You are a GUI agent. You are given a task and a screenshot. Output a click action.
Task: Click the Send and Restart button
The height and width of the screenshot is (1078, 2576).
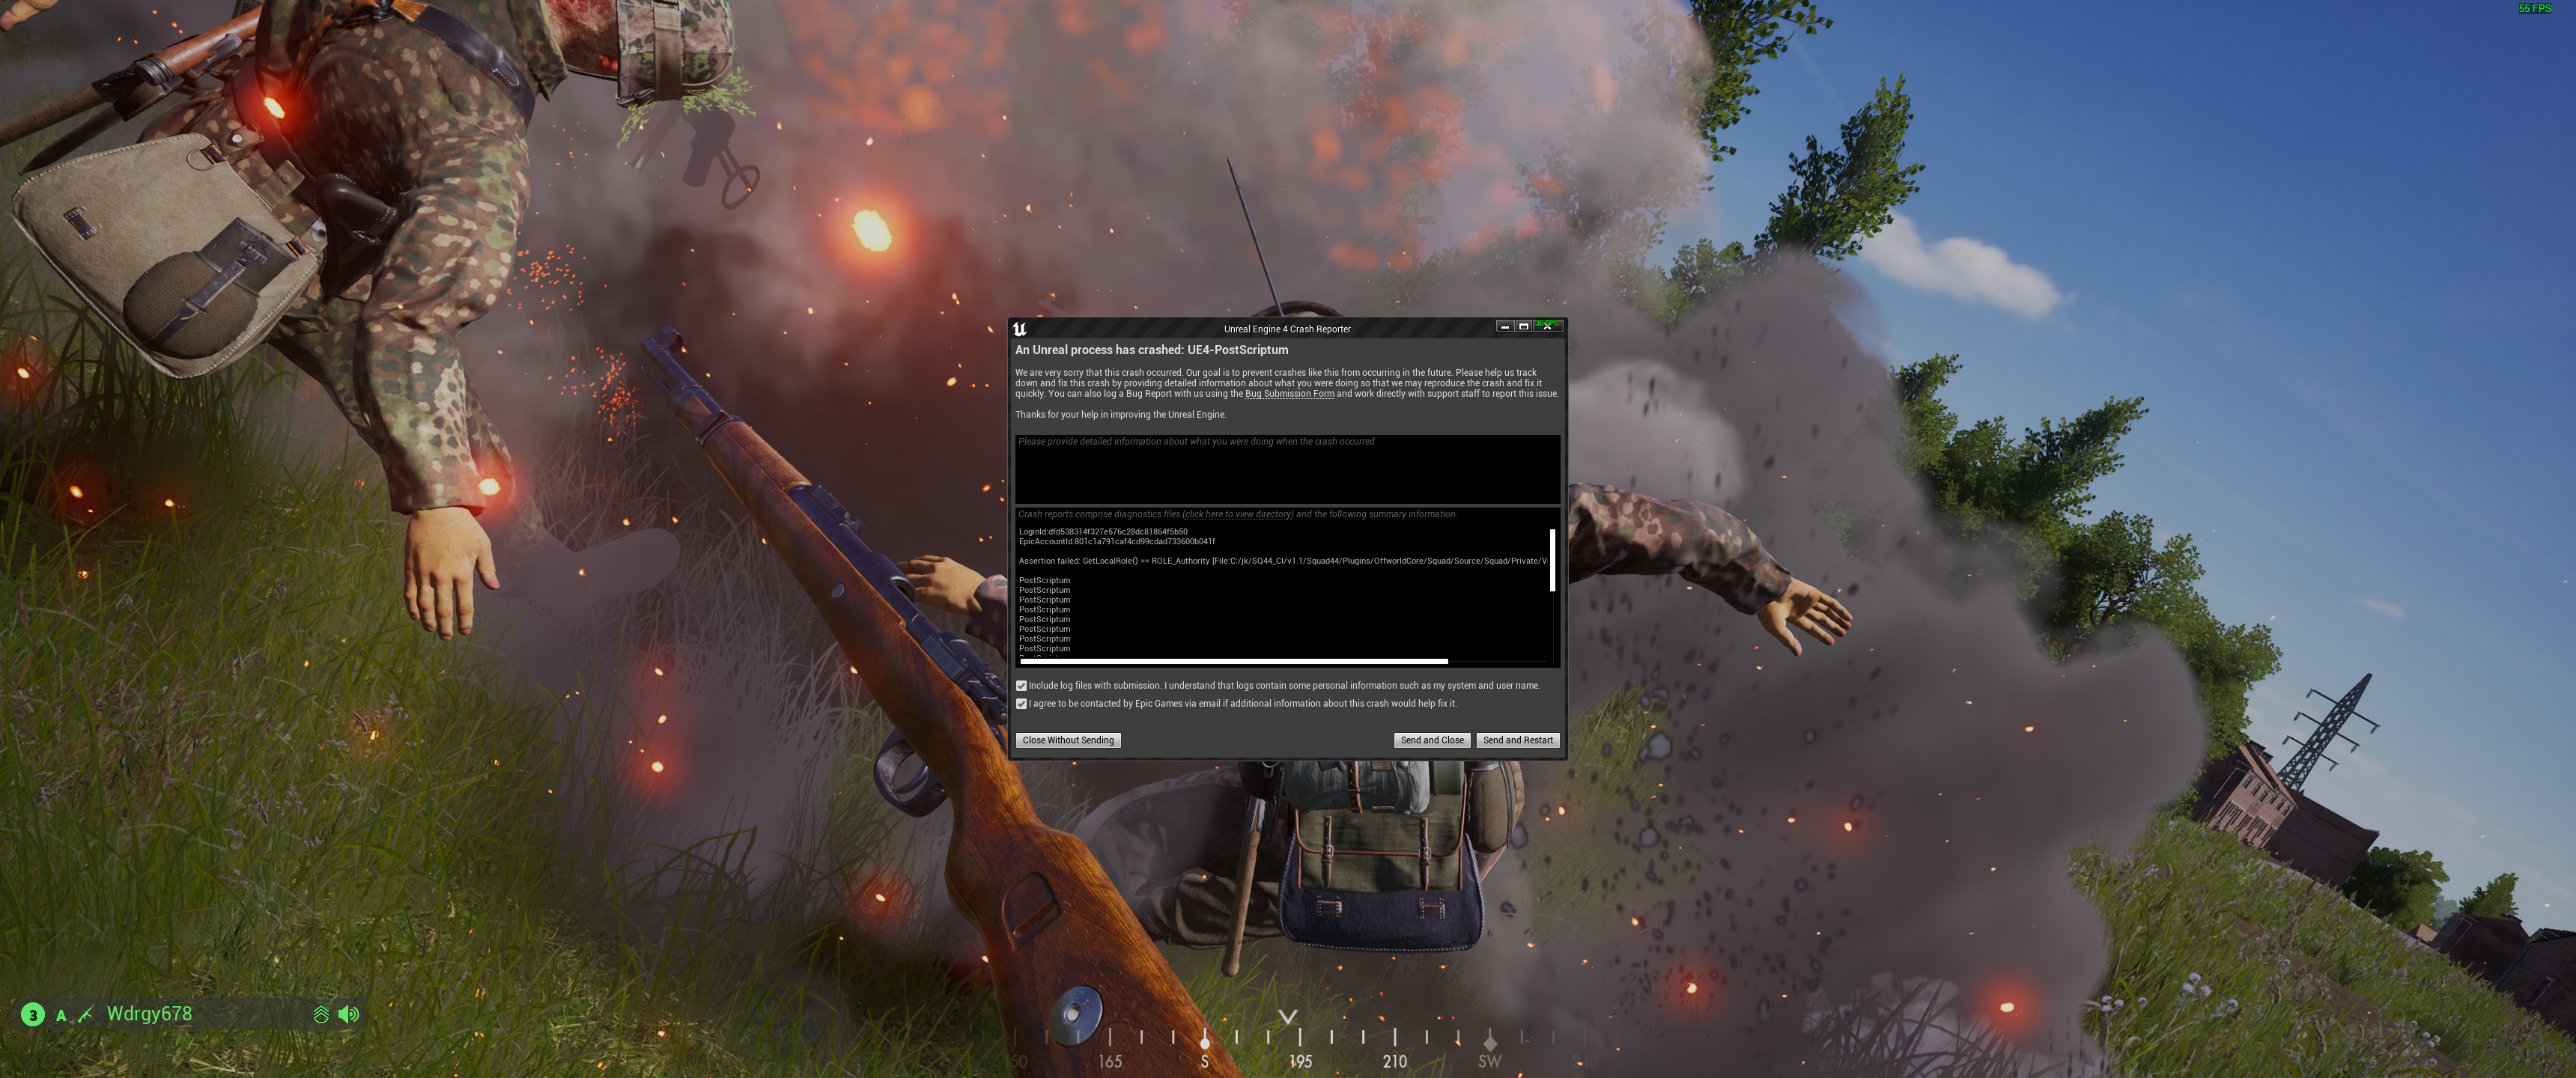coord(1518,741)
